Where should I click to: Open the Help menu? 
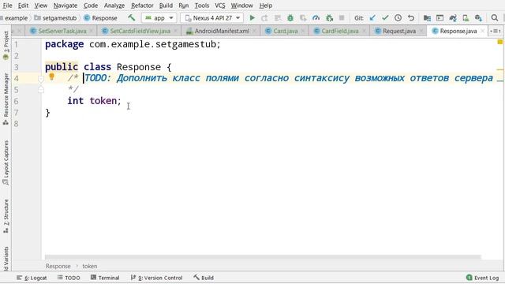pyautogui.click(x=266, y=6)
